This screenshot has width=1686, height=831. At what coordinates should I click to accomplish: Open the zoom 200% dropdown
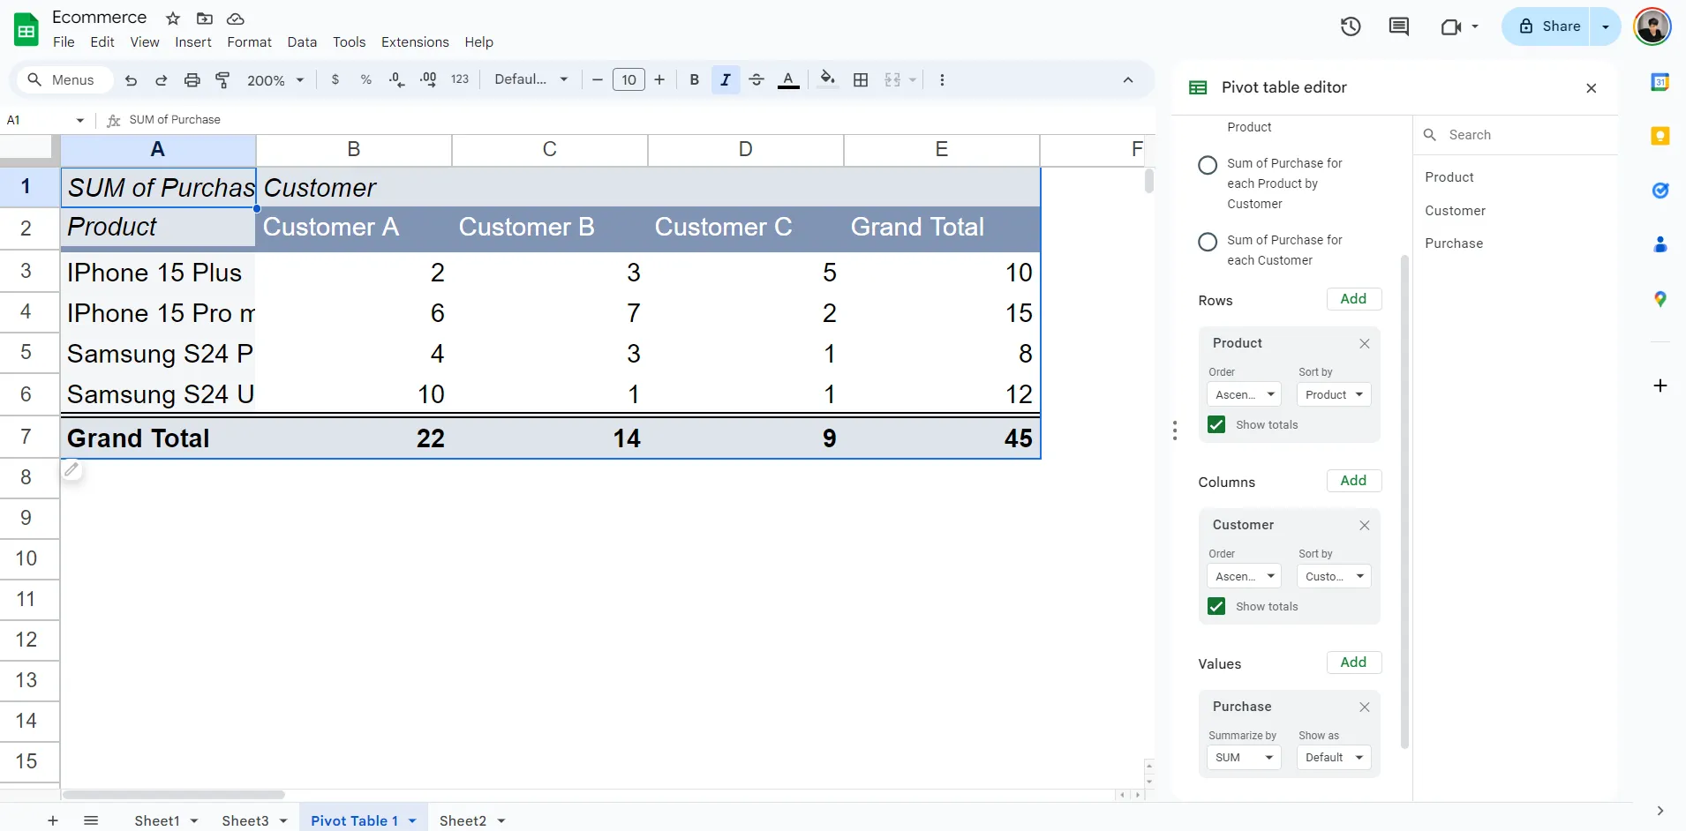coord(275,80)
